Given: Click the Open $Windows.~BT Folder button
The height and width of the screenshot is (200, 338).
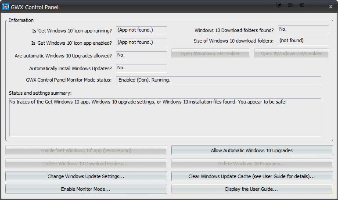Looking at the screenshot, I should tap(211, 54).
